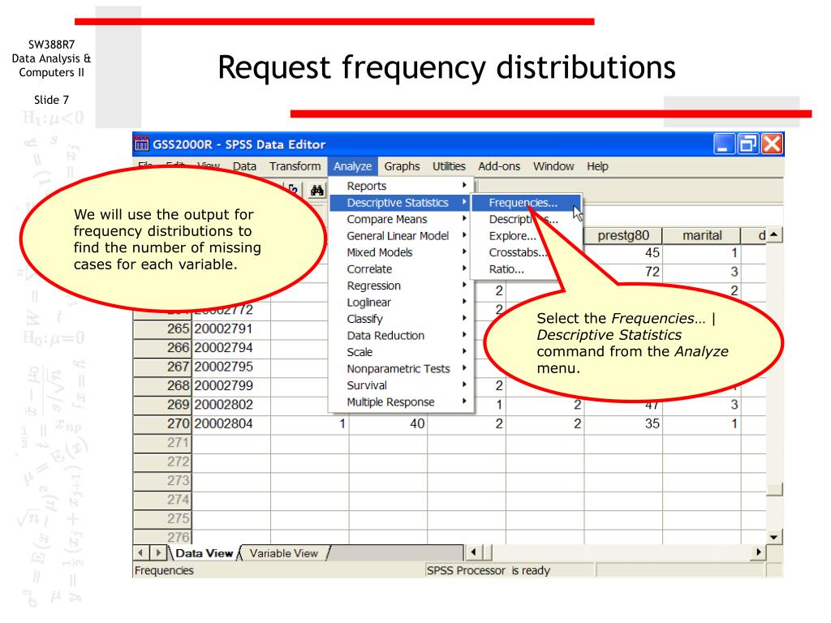Screen dimensions: 831x623
Task: Switch to the Data View tab
Action: (x=204, y=553)
